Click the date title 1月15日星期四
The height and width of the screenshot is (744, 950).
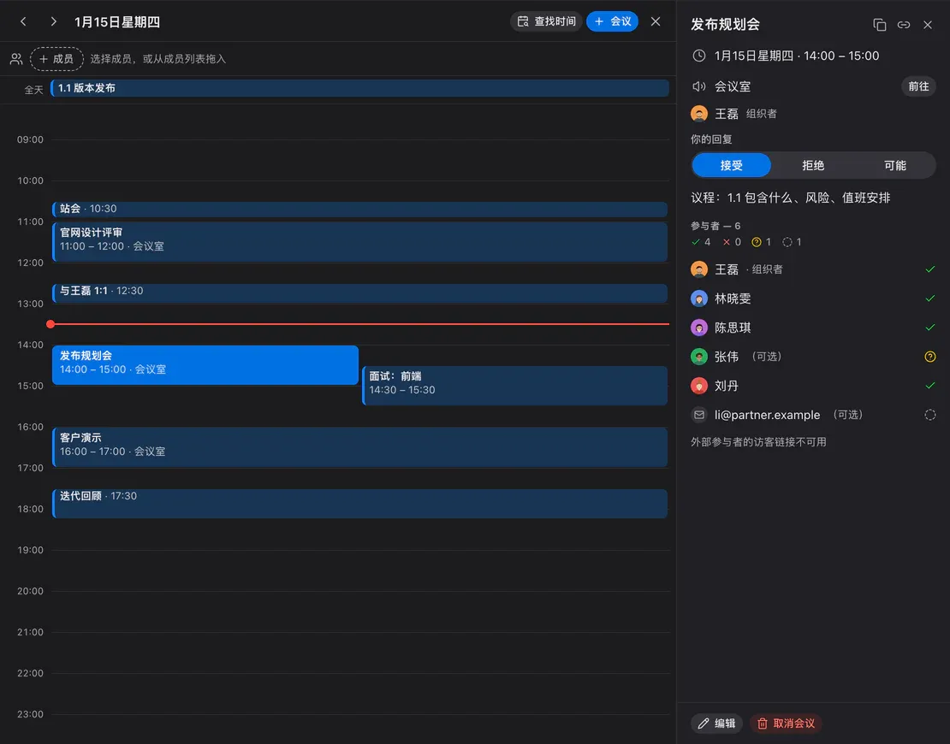click(117, 22)
